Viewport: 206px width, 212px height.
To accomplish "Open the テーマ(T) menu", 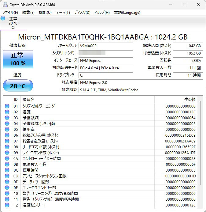I will [x=63, y=13].
